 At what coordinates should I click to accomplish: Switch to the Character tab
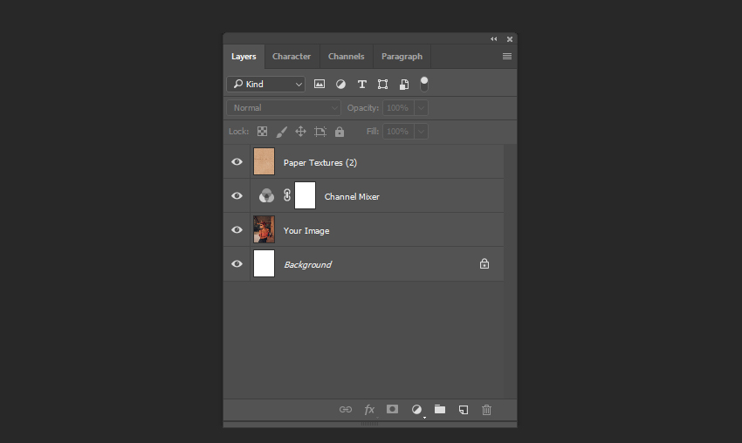(292, 57)
